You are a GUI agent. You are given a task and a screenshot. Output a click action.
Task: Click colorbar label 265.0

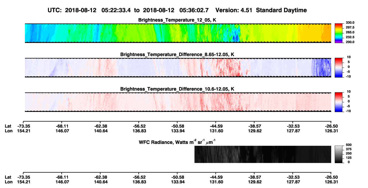pyautogui.click(x=350, y=32)
